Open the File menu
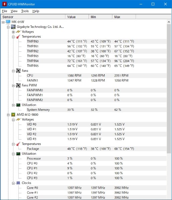Screen dimensions: 172x200 5,11
